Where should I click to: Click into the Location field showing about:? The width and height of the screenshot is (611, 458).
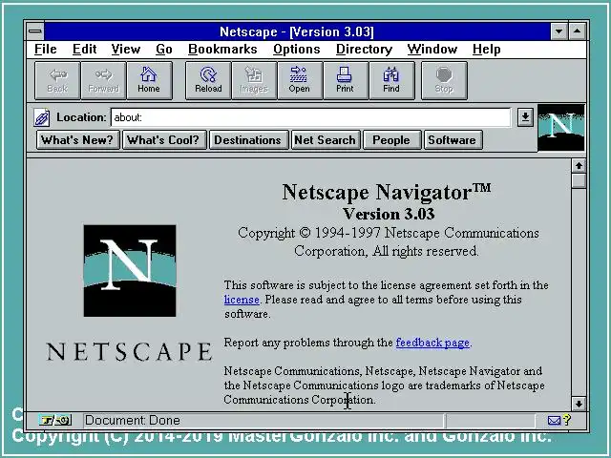[310, 117]
